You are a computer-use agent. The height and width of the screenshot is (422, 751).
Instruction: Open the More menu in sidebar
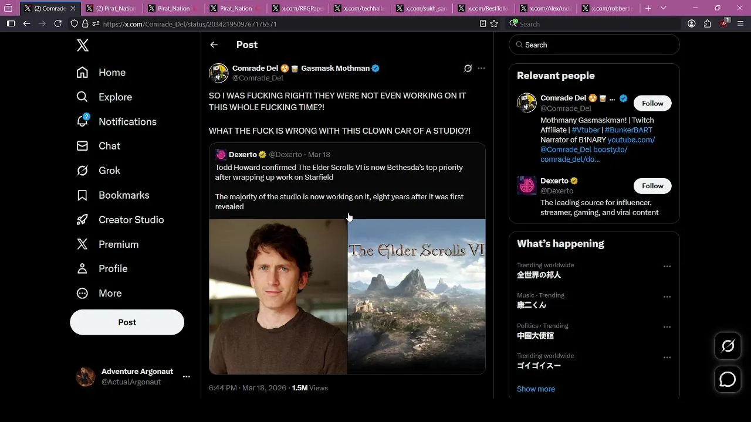point(99,293)
